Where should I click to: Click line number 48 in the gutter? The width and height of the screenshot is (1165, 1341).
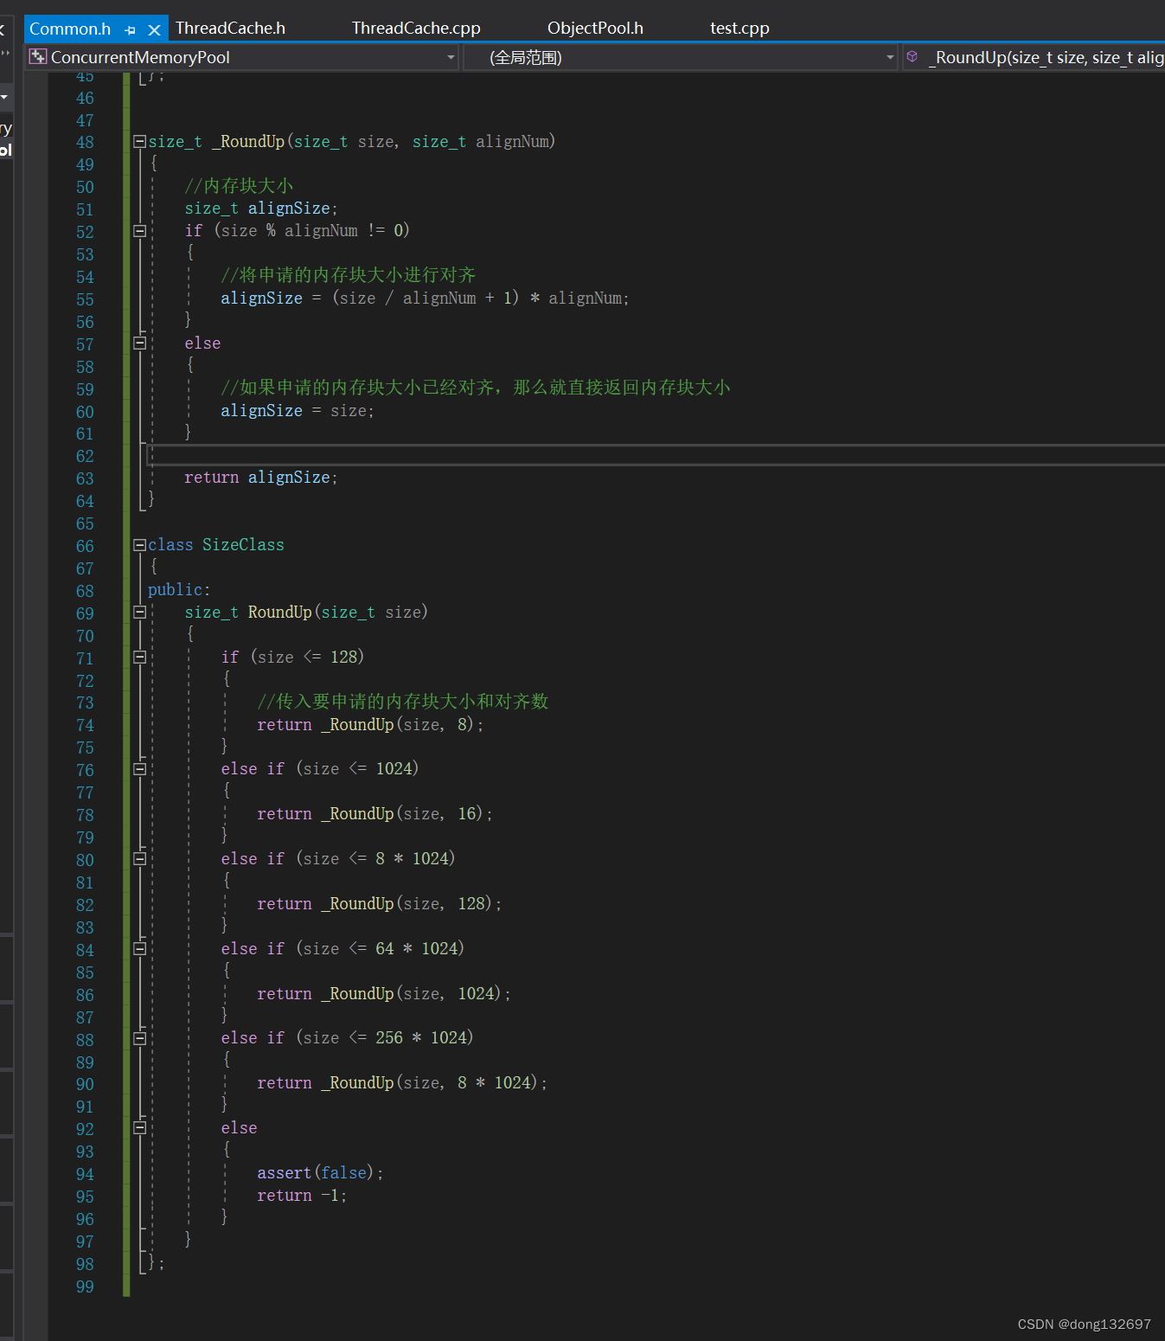point(85,142)
